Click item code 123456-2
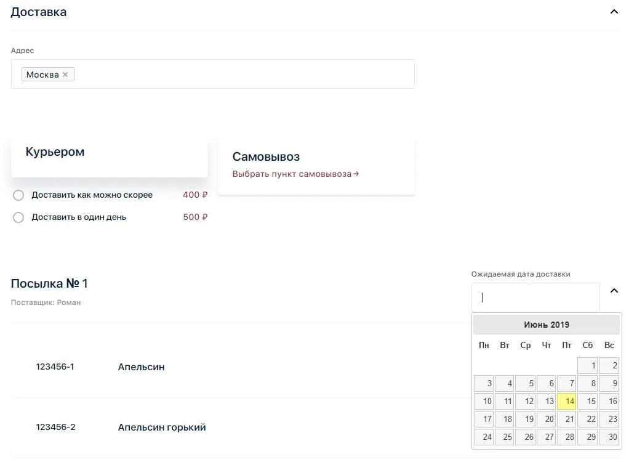637x462 pixels. (55, 427)
